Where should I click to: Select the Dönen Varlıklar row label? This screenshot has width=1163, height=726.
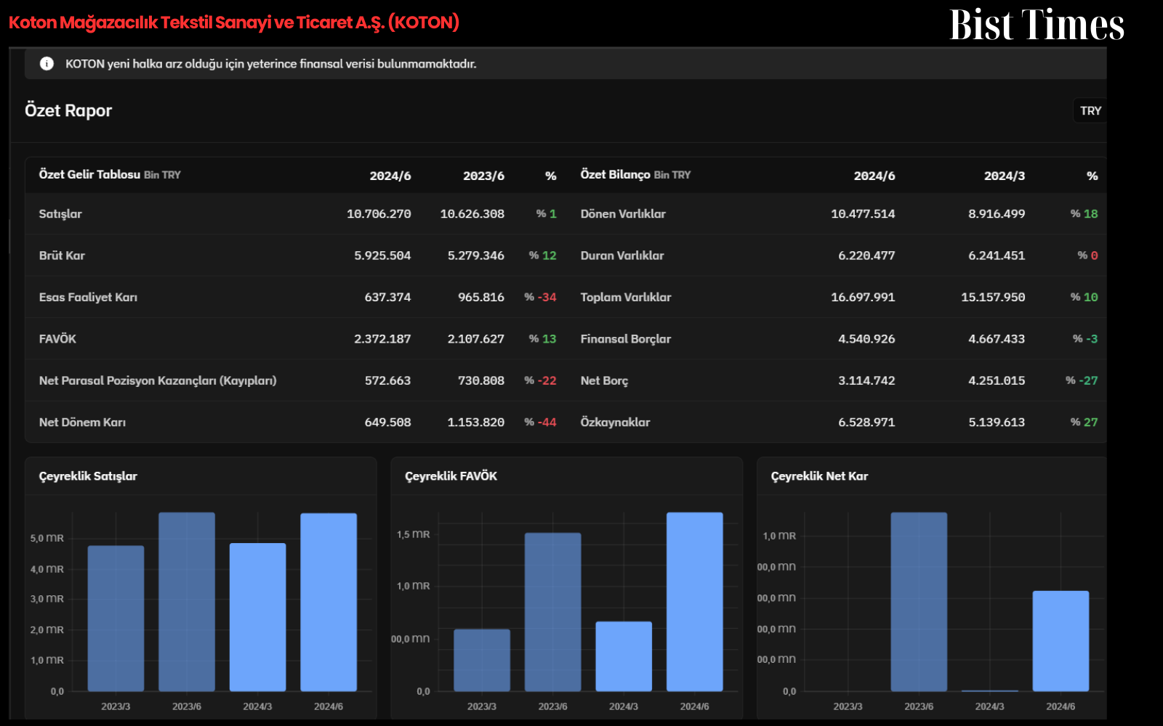[x=623, y=214]
